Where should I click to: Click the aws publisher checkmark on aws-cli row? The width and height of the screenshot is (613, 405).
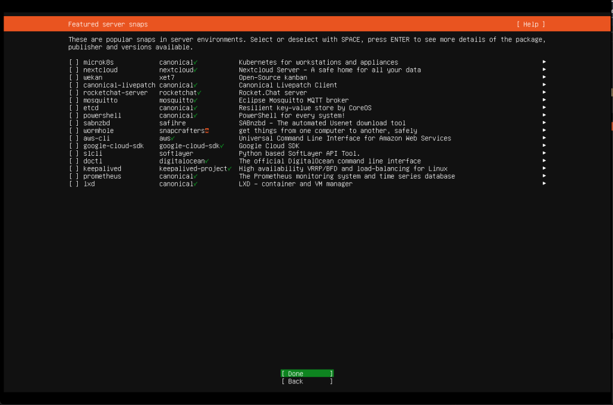click(174, 138)
